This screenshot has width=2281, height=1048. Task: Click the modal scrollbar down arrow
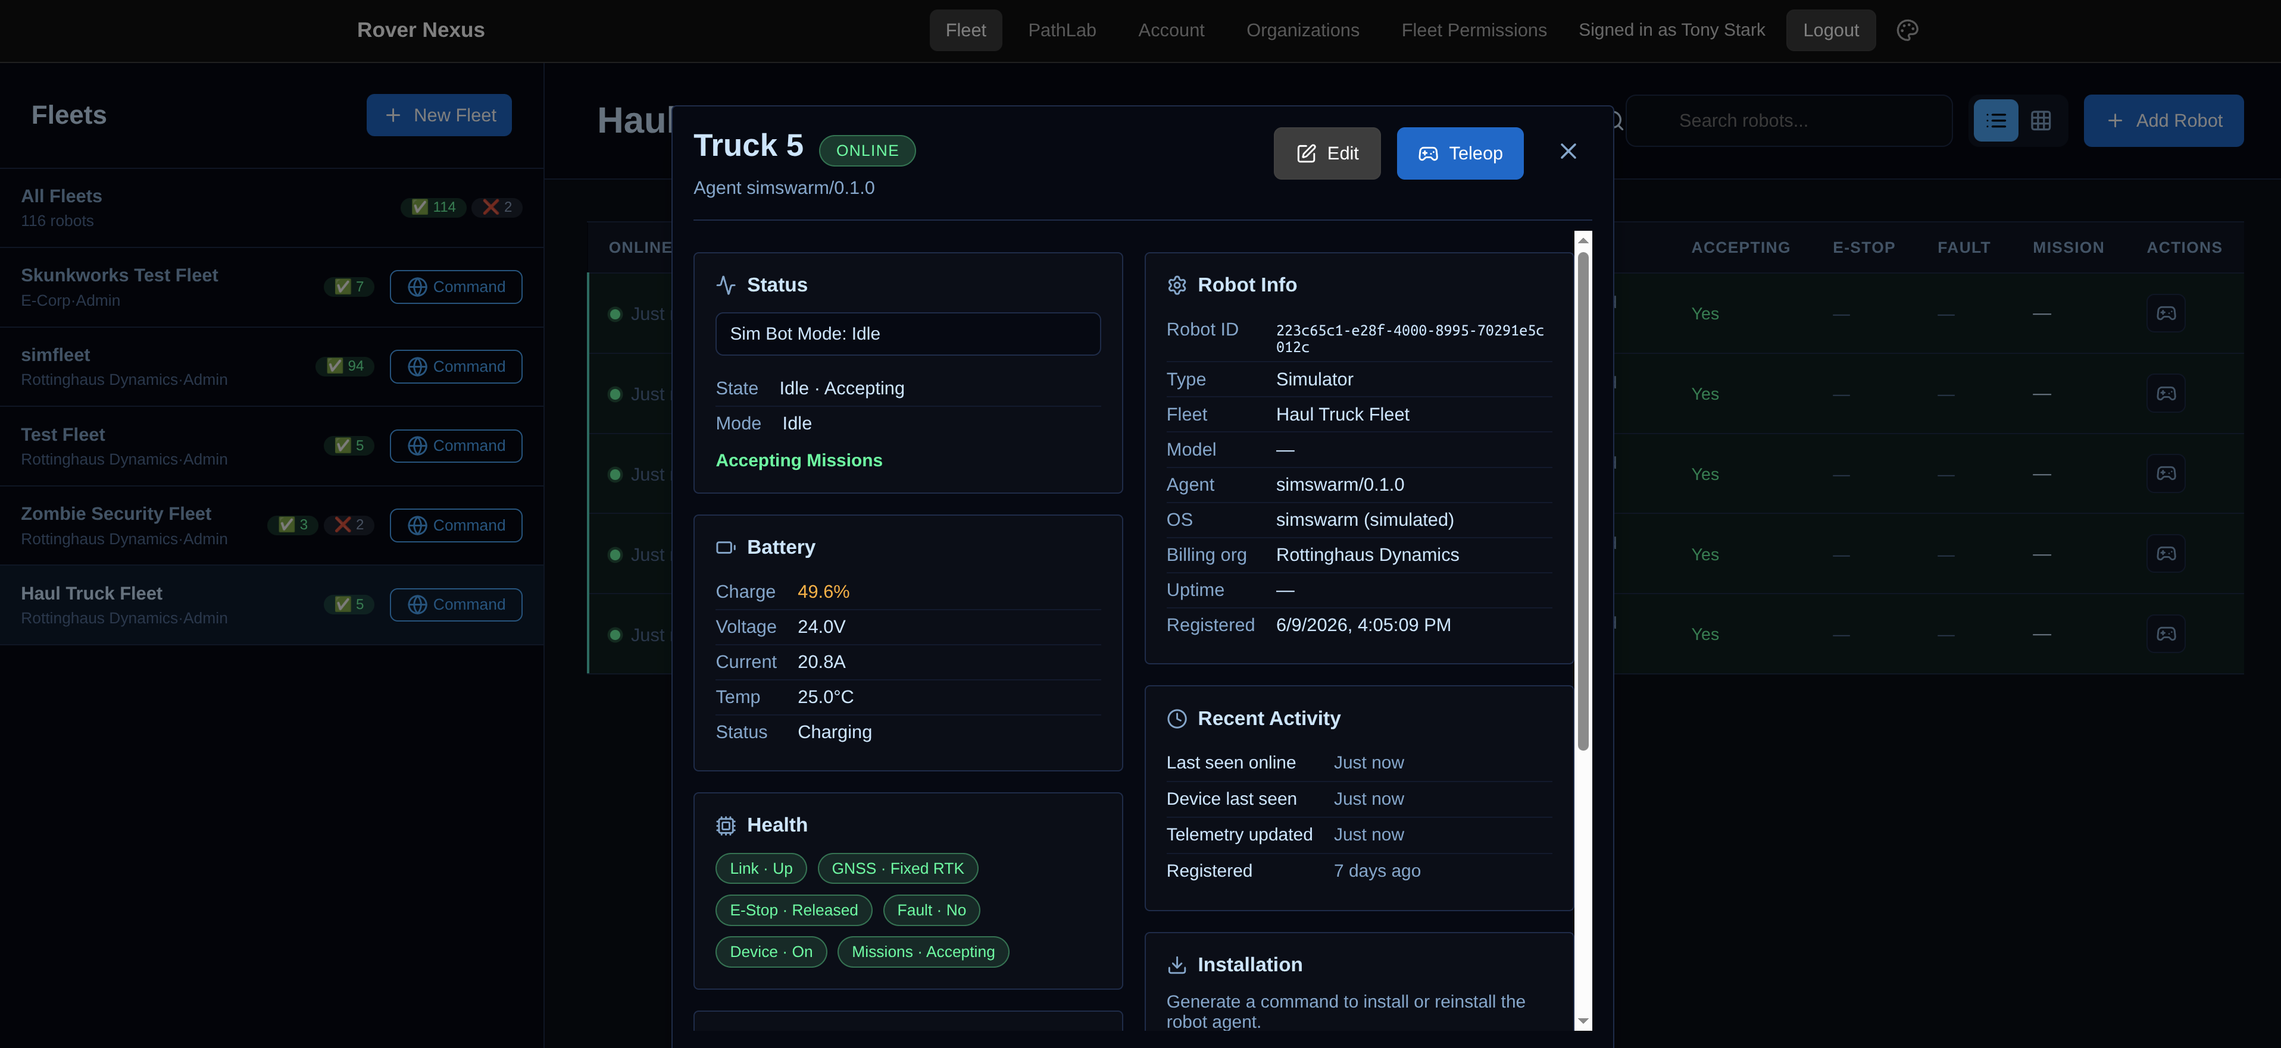click(1583, 1021)
